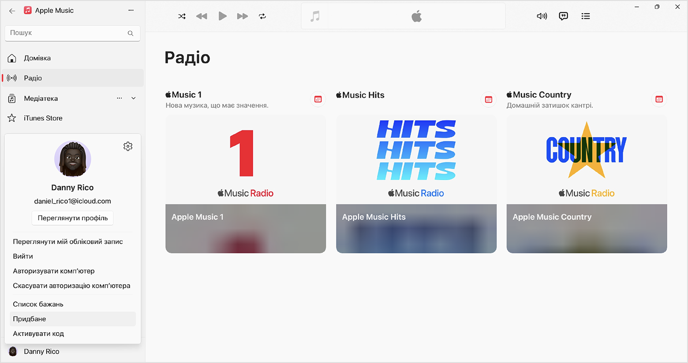This screenshot has height=363, width=688.
Task: Open the Apple Music three-dots menu
Action: [x=131, y=10]
